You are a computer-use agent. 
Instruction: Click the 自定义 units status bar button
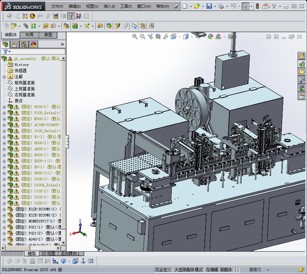coord(255,270)
